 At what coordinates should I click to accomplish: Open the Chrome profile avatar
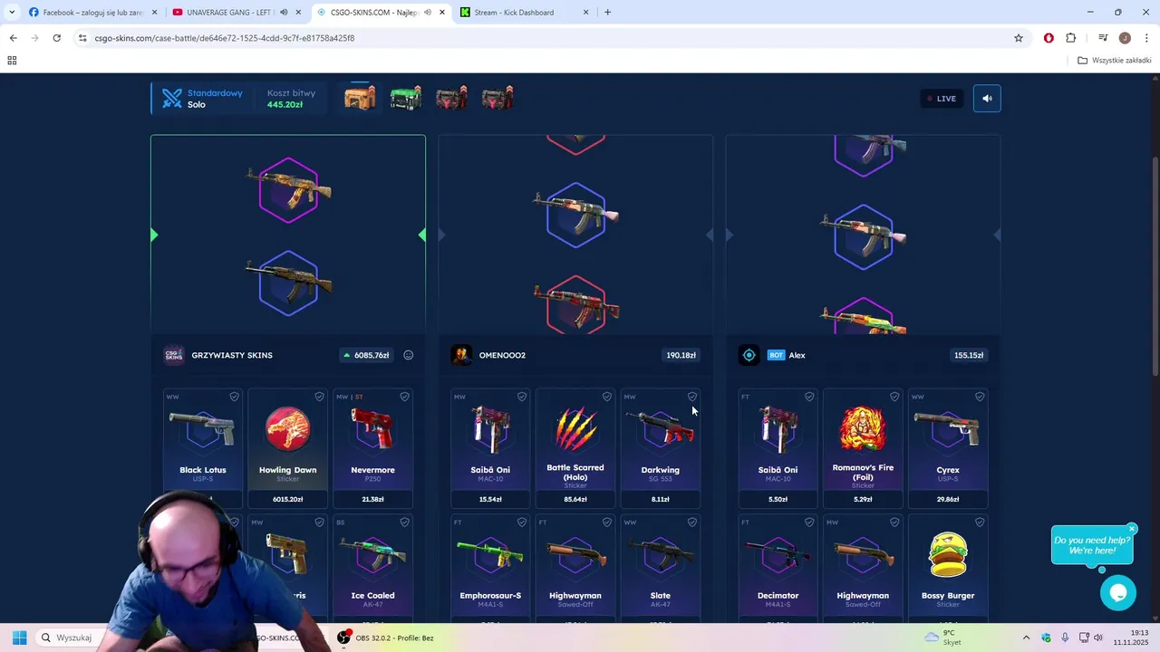(1125, 38)
